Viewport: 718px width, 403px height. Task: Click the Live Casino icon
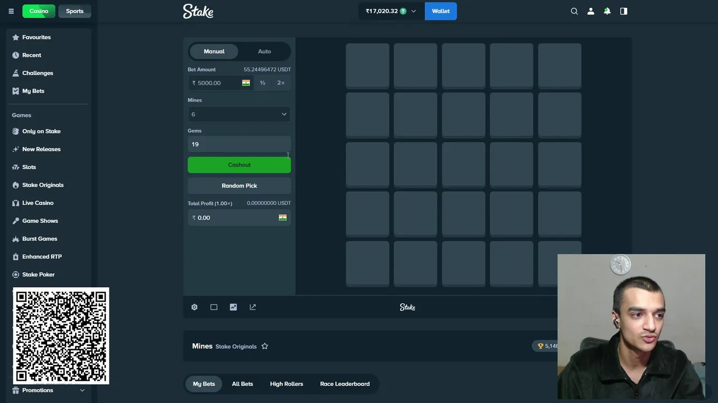(x=16, y=203)
